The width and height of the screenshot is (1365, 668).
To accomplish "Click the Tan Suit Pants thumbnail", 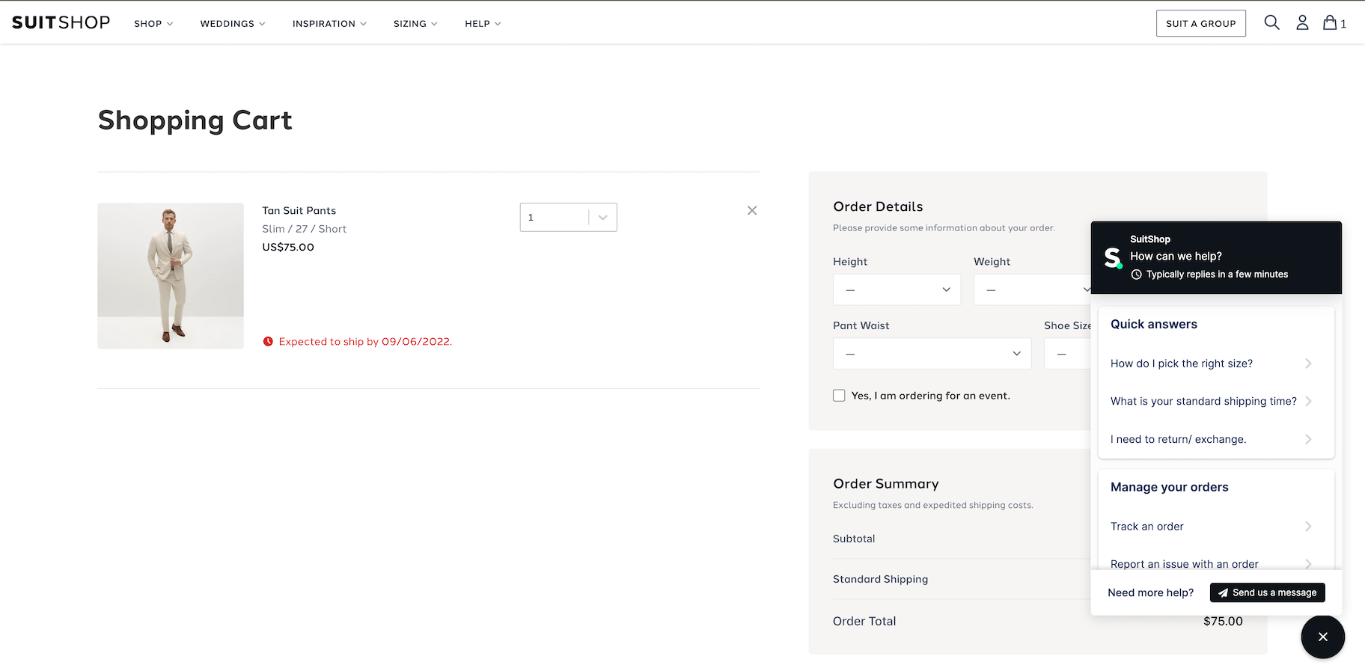I will pyautogui.click(x=171, y=275).
